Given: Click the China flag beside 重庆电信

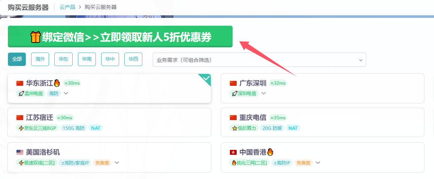Looking at the screenshot, I should (x=233, y=118).
